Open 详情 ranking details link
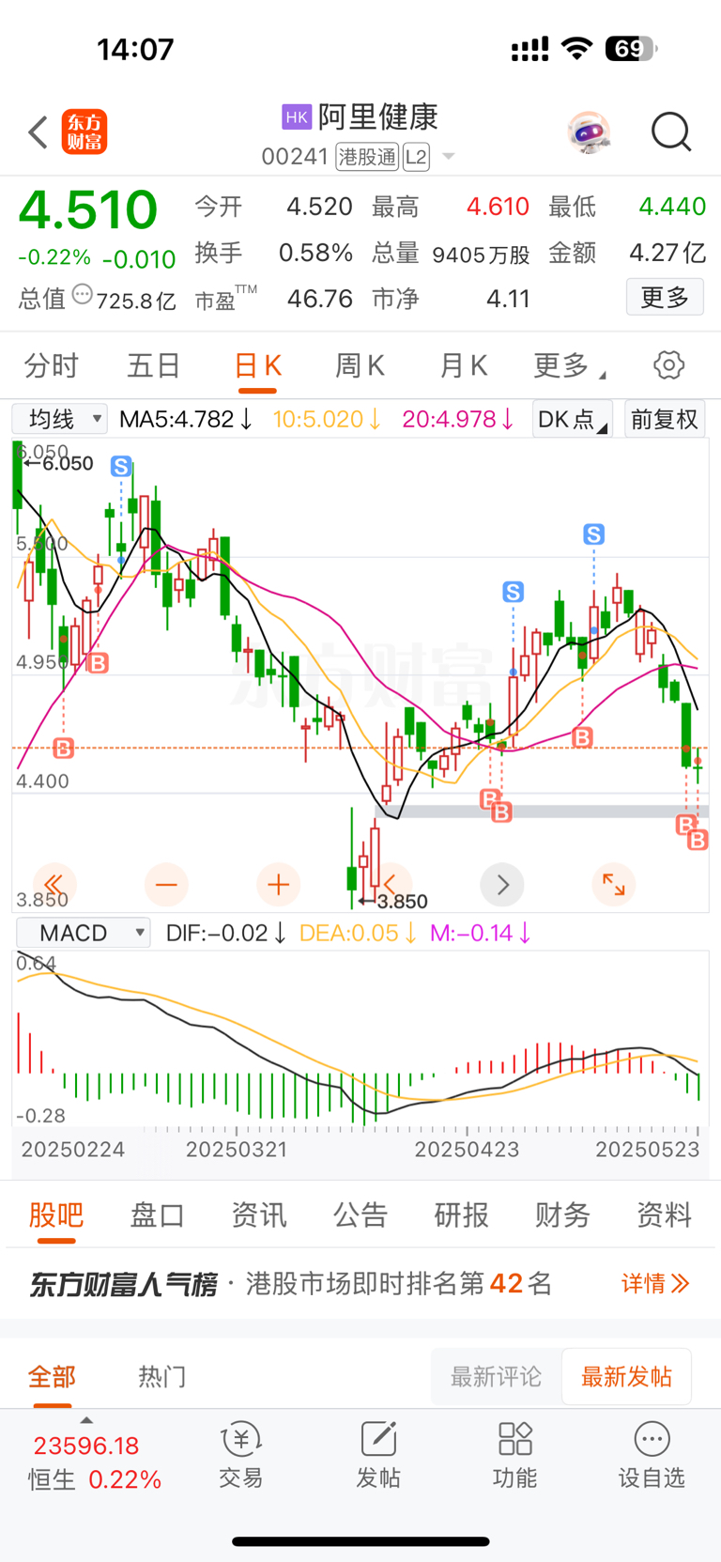Viewport: 721px width, 1562px height. (x=655, y=1284)
